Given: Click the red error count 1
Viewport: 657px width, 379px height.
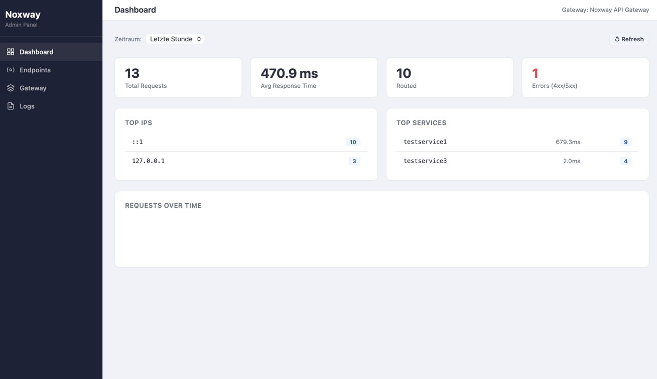Looking at the screenshot, I should pos(535,73).
